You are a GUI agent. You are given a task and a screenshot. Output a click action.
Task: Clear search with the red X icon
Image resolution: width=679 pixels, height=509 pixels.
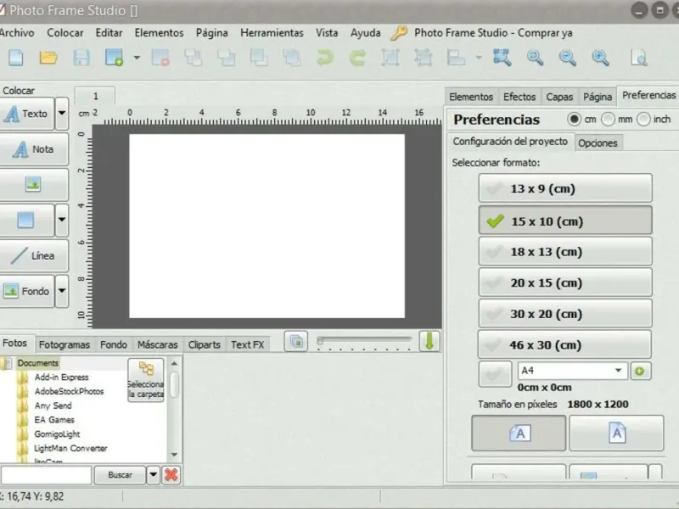coord(171,475)
